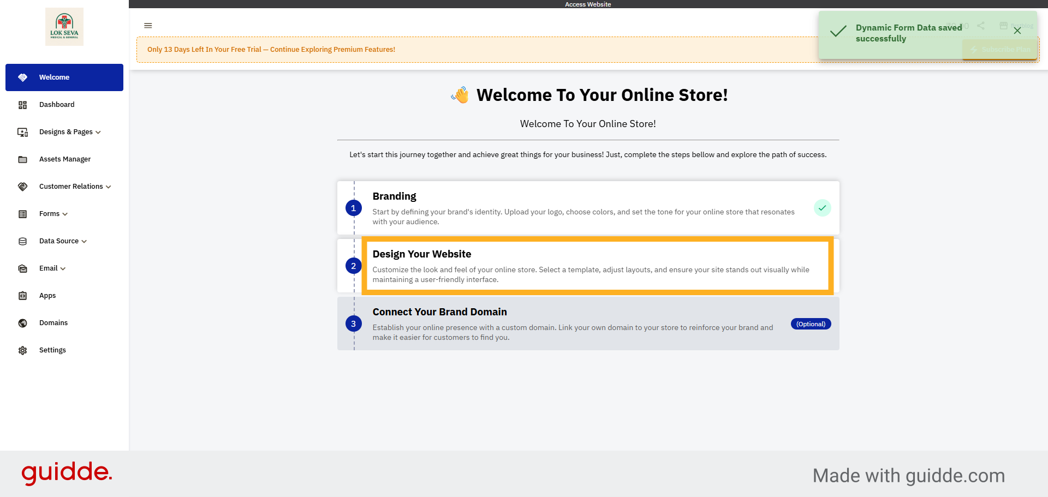
Task: Click the Lok Seva logo
Action: (64, 26)
